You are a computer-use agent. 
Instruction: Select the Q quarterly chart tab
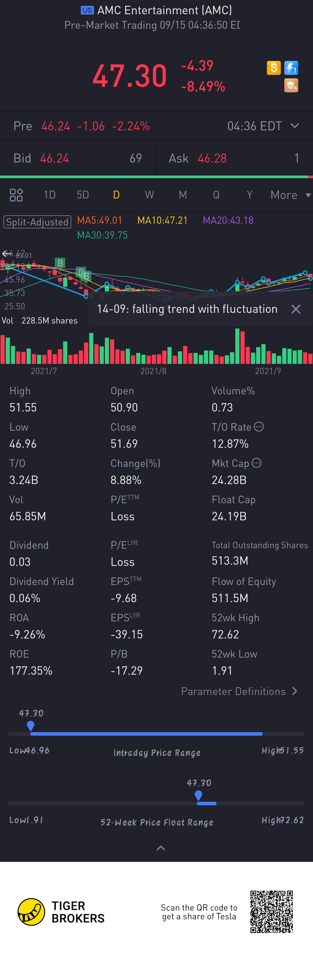pos(216,195)
